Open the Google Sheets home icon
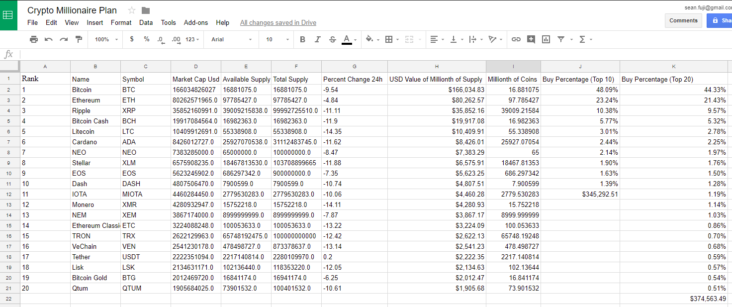 [x=8, y=15]
